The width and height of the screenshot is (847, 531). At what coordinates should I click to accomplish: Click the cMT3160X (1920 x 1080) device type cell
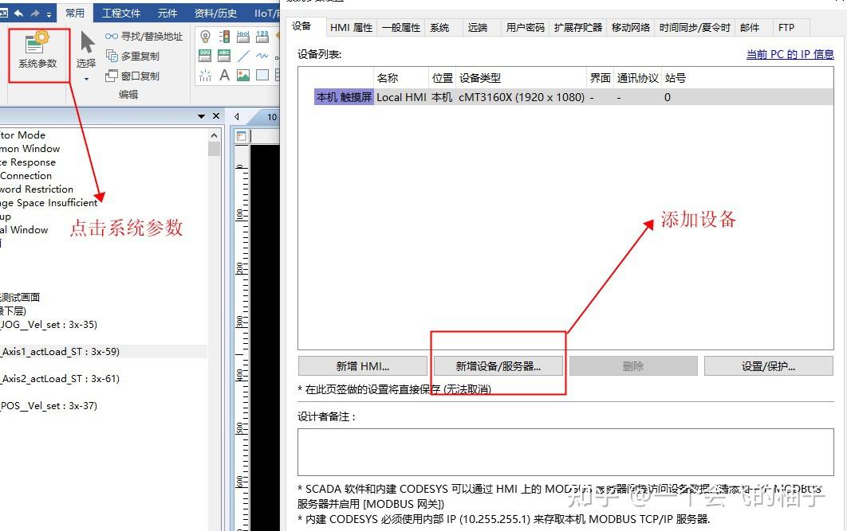coord(522,97)
